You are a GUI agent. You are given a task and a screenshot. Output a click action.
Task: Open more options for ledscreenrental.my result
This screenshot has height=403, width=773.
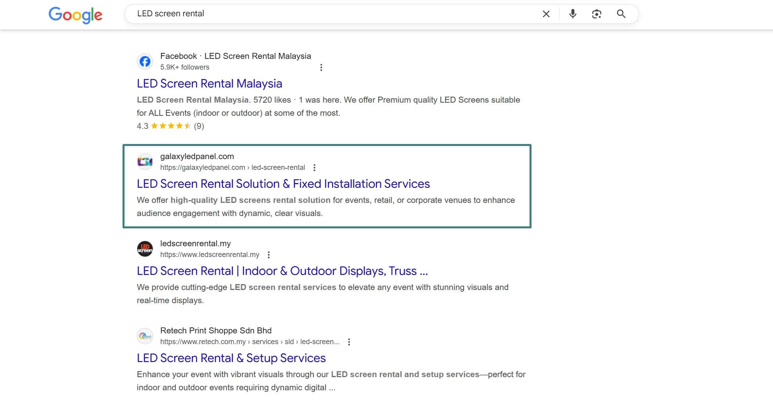[269, 255]
